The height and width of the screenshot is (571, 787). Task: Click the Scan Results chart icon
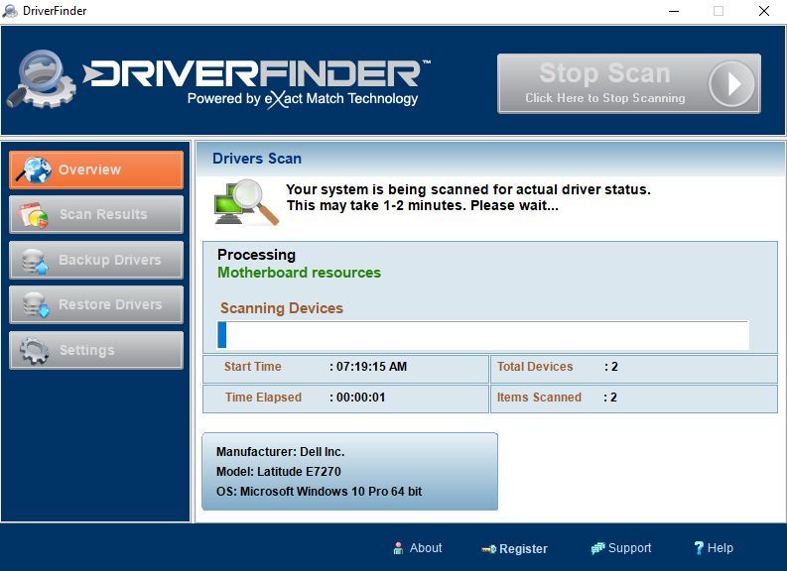pos(33,215)
